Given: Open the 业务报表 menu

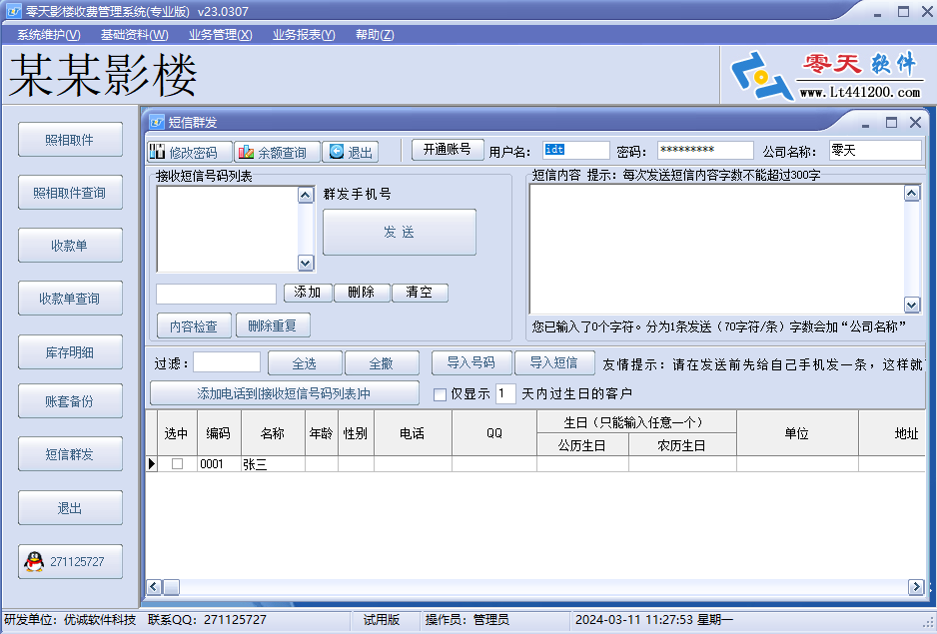Looking at the screenshot, I should point(304,35).
